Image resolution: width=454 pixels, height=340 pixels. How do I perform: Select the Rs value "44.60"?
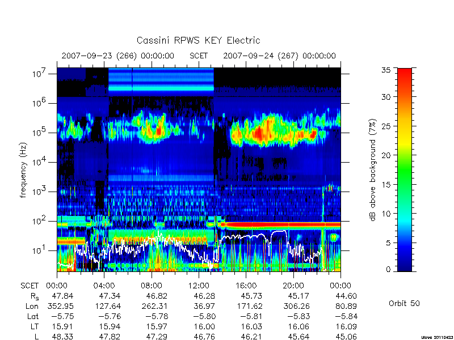tap(346, 296)
